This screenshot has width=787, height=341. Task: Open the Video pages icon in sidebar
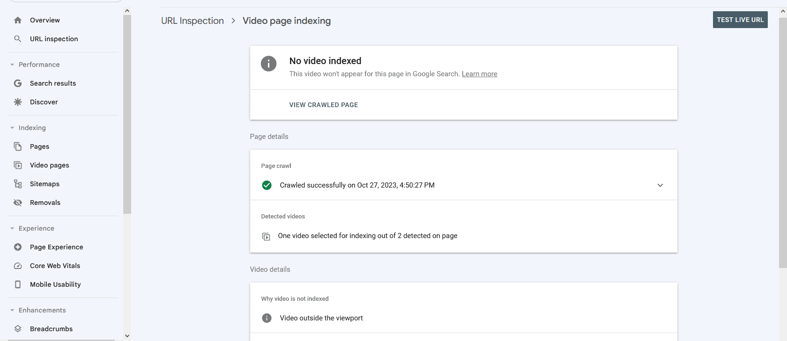click(x=18, y=165)
